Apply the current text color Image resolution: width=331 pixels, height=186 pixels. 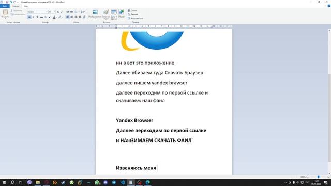(54, 17)
